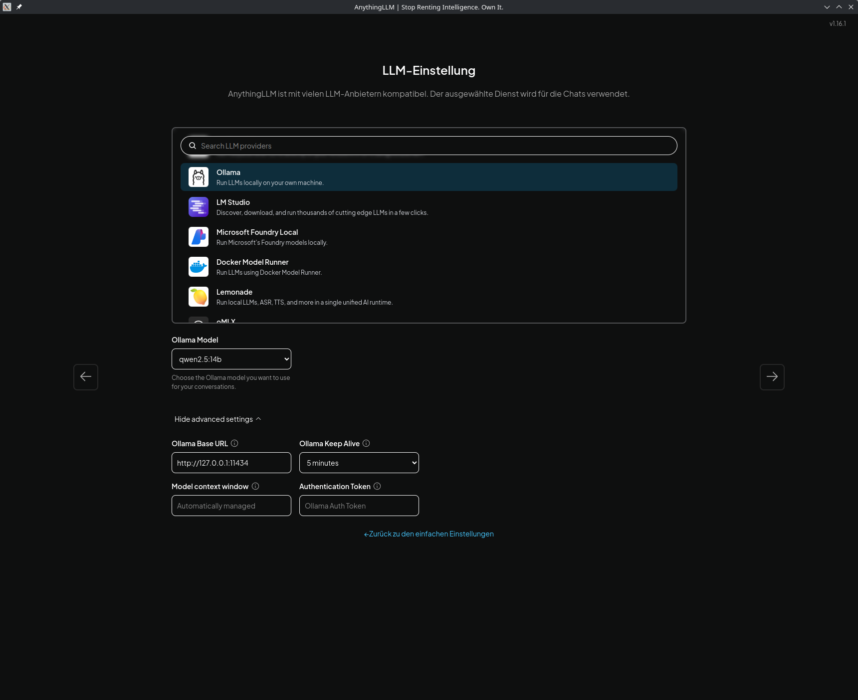The width and height of the screenshot is (858, 700).
Task: Open Authentication Token info icon
Action: pos(377,486)
